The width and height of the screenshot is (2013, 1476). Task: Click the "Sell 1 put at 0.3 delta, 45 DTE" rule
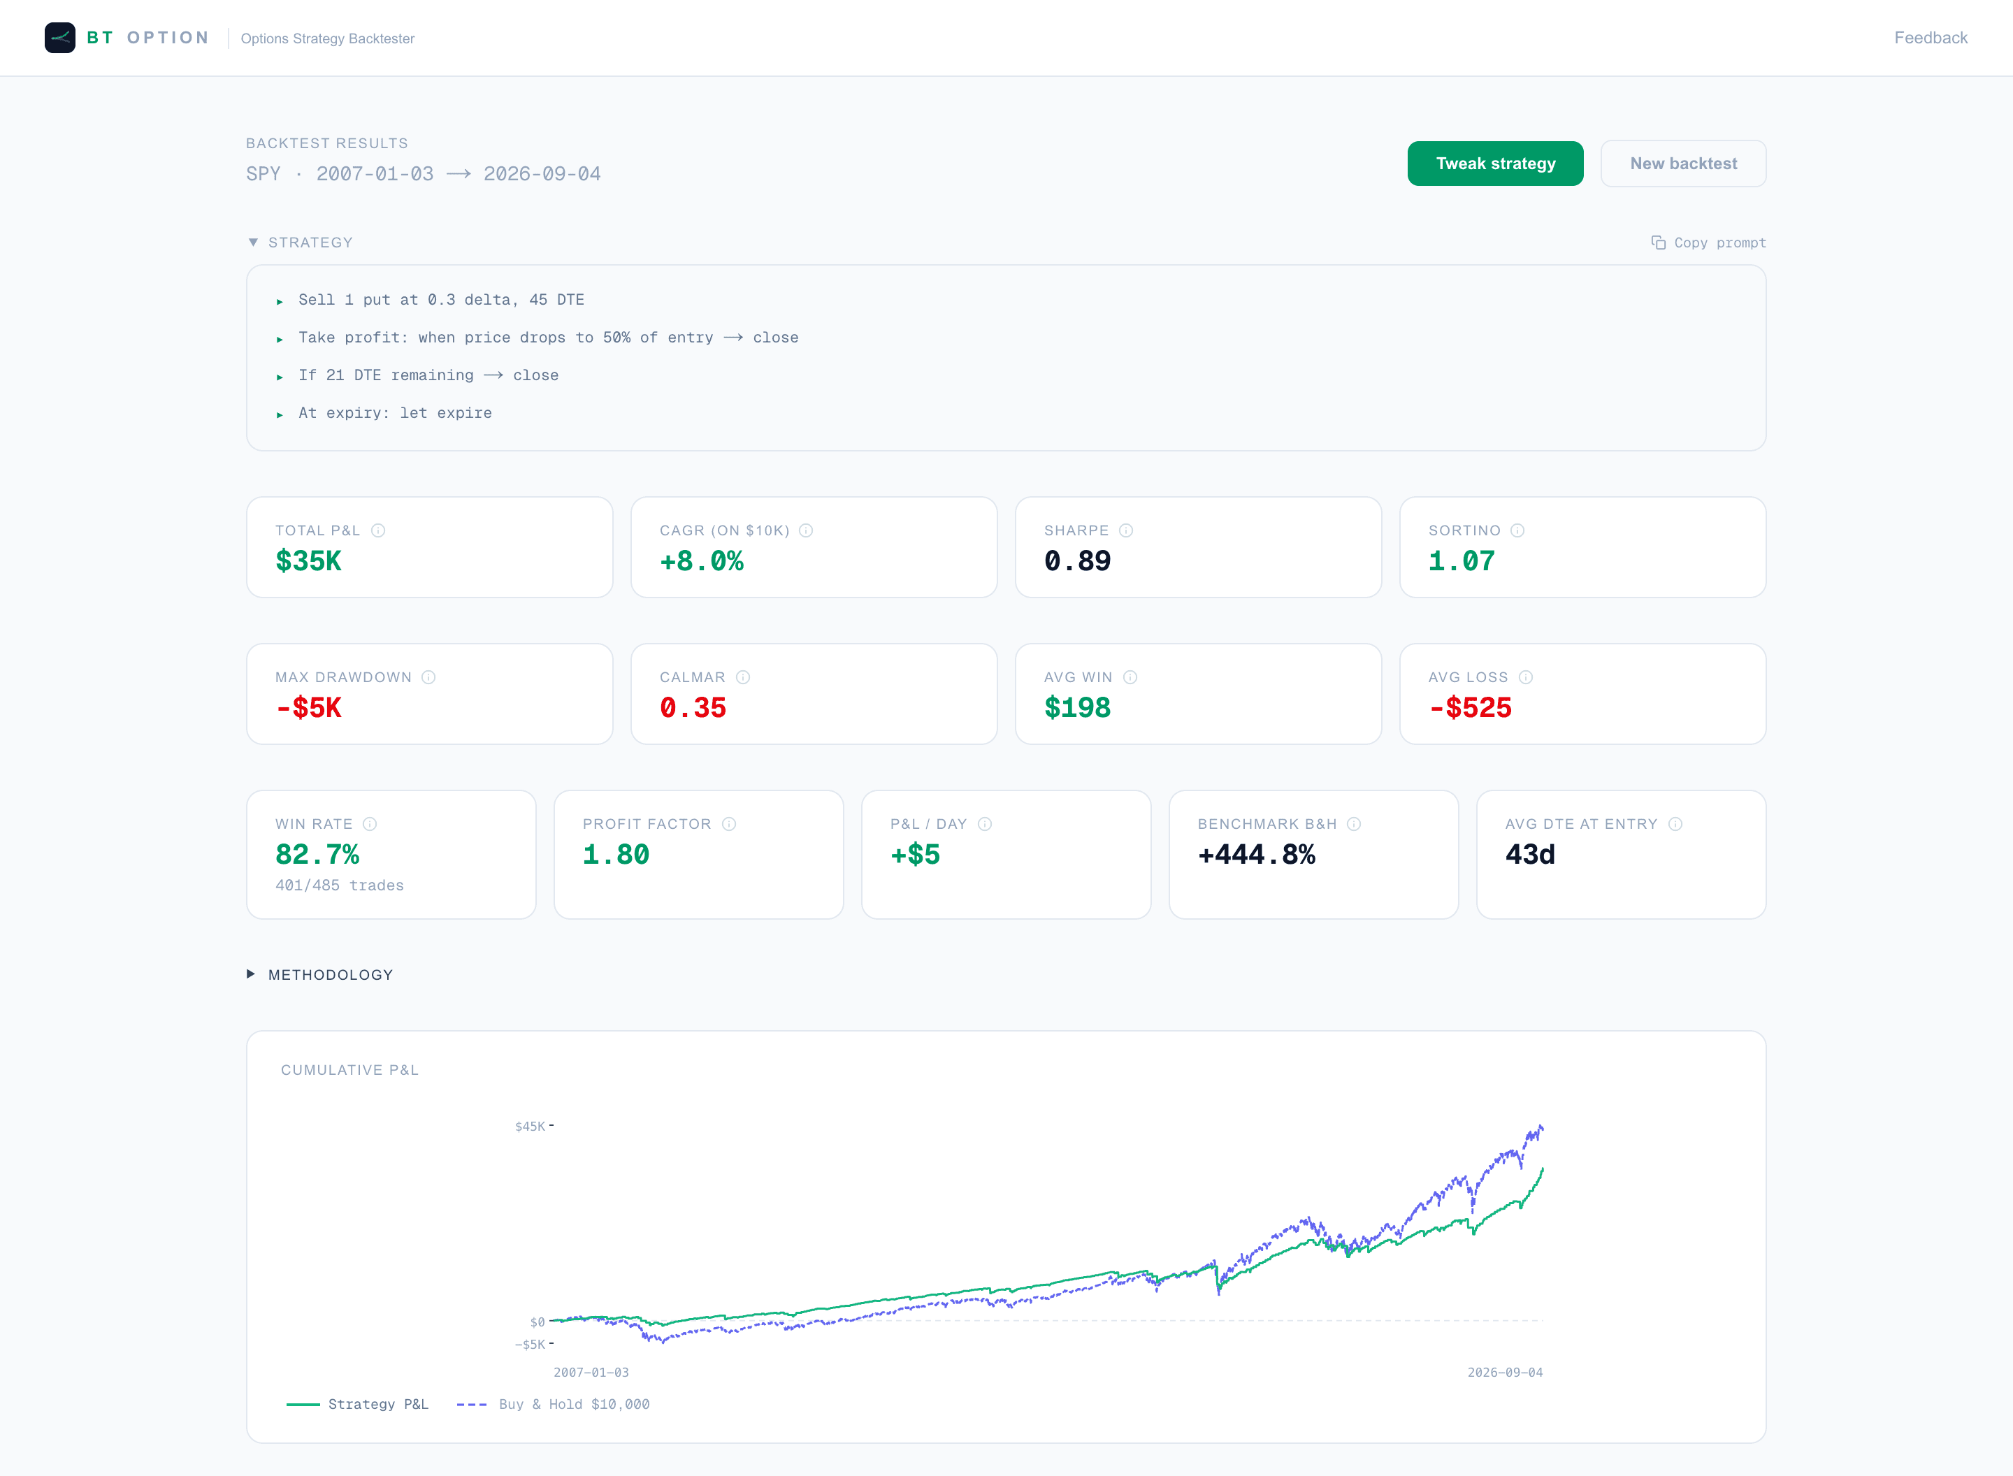(441, 301)
